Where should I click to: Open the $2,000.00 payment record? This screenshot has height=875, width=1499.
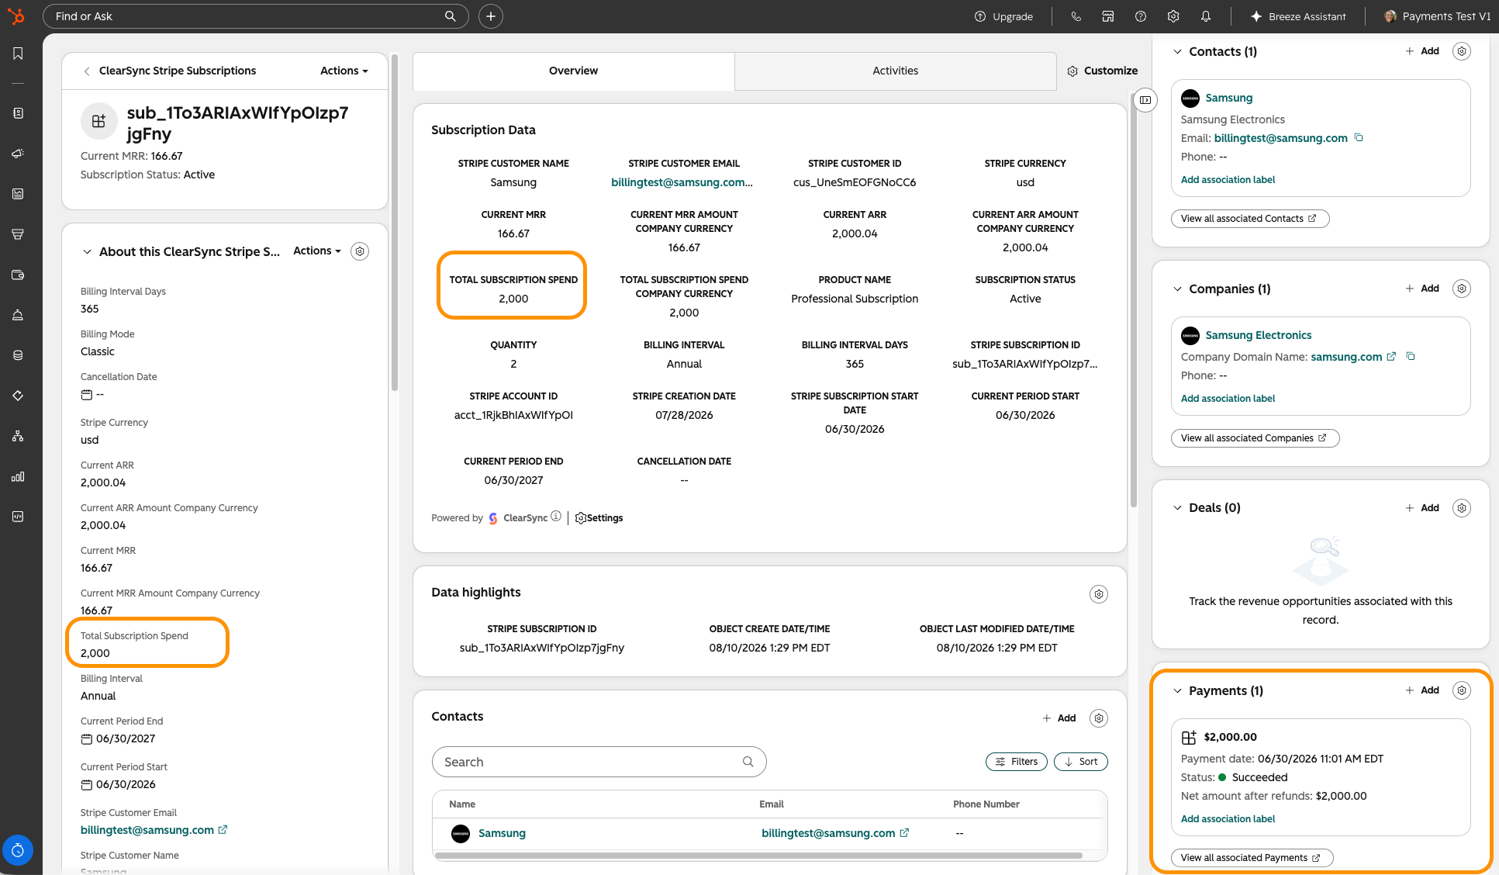(x=1231, y=737)
